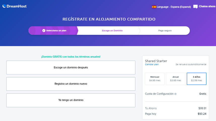Click the chat bubble icon

point(195,7)
